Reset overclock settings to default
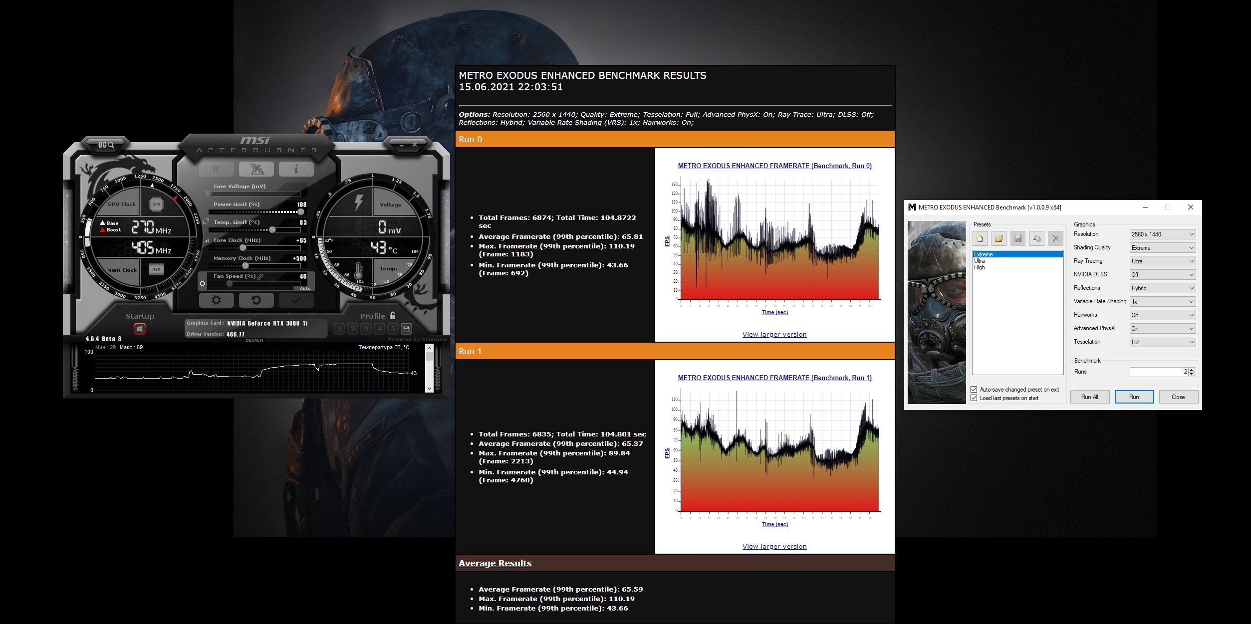The height and width of the screenshot is (624, 1251). 256,300
